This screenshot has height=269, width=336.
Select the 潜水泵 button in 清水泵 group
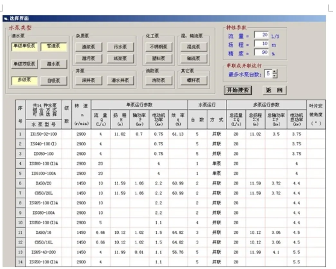54,64
